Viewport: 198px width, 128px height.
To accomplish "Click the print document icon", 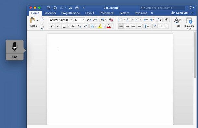I will click(x=77, y=8).
